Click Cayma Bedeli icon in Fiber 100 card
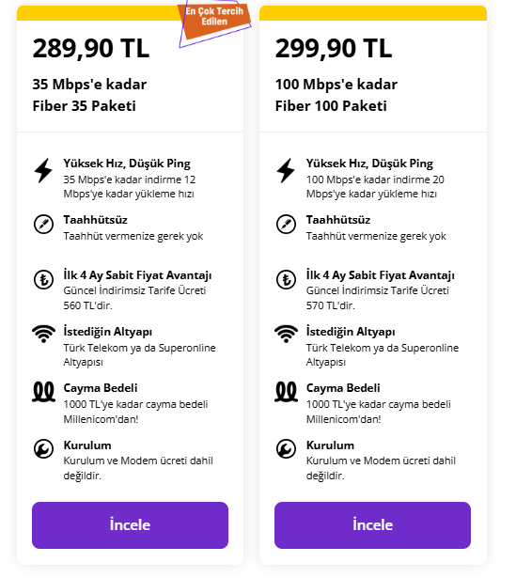The width and height of the screenshot is (516, 578). tap(286, 392)
